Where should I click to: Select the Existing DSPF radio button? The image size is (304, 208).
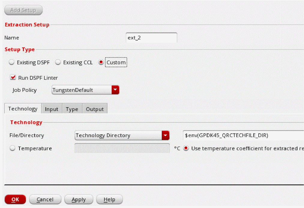tap(12, 62)
